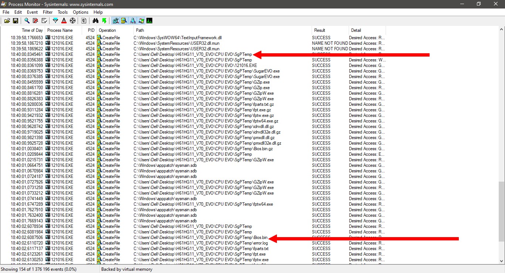Click the Process Name column header
Viewport: 505px width, 273px height.
60,30
